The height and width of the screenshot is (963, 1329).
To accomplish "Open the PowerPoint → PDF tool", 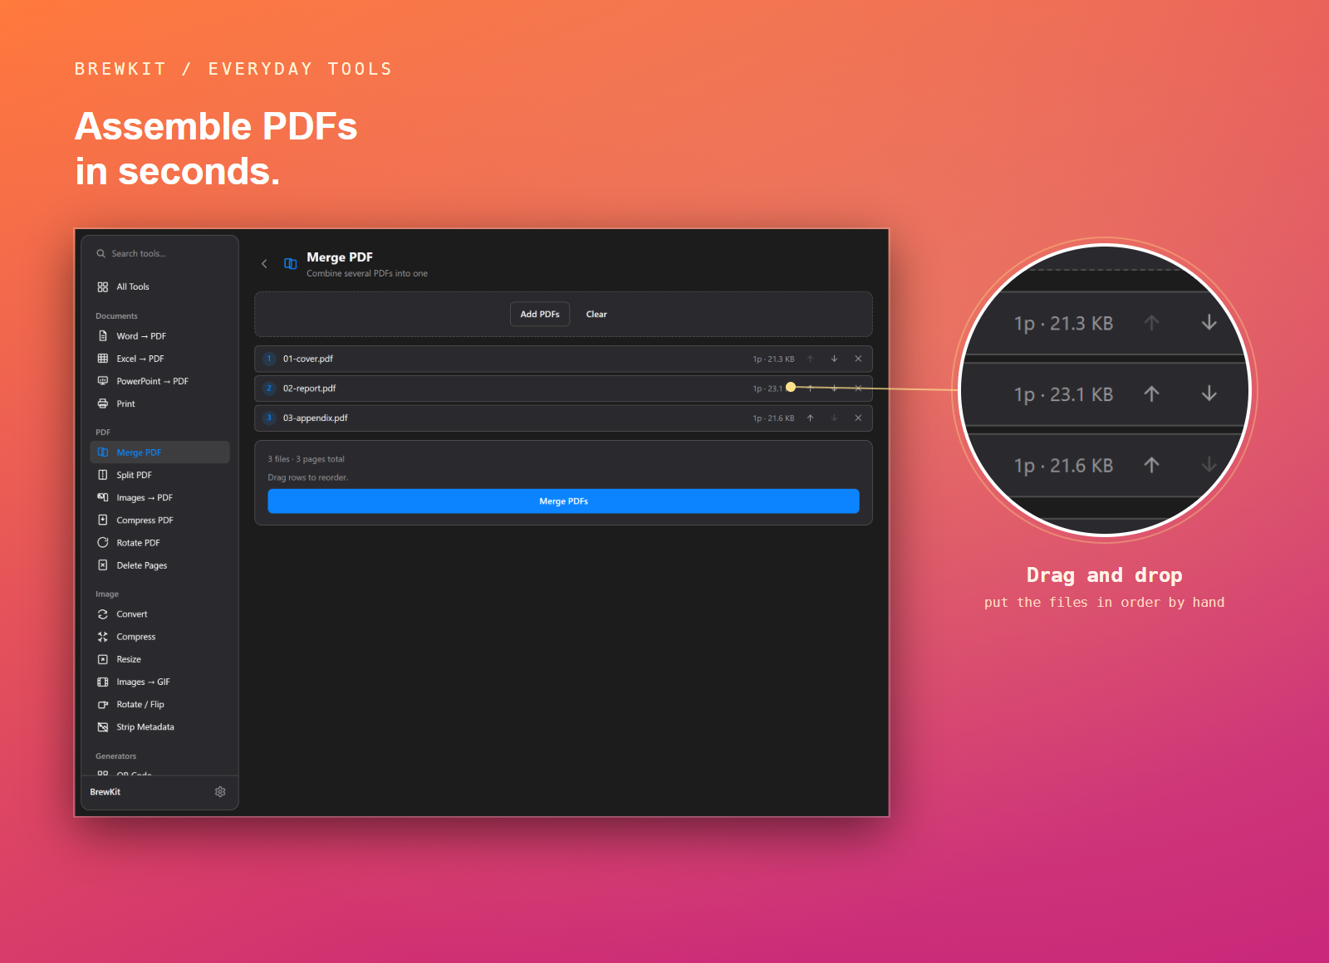I will point(159,381).
